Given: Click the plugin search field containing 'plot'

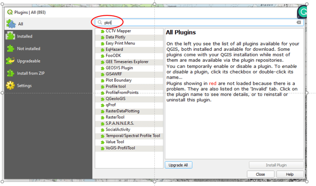Looking at the screenshot, I should tap(199, 22).
